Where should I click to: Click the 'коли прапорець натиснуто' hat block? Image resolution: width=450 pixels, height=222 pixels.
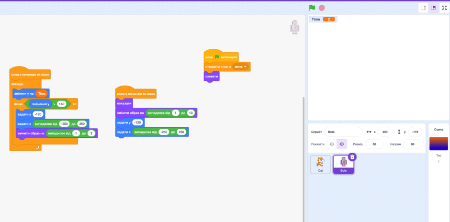tap(221, 57)
